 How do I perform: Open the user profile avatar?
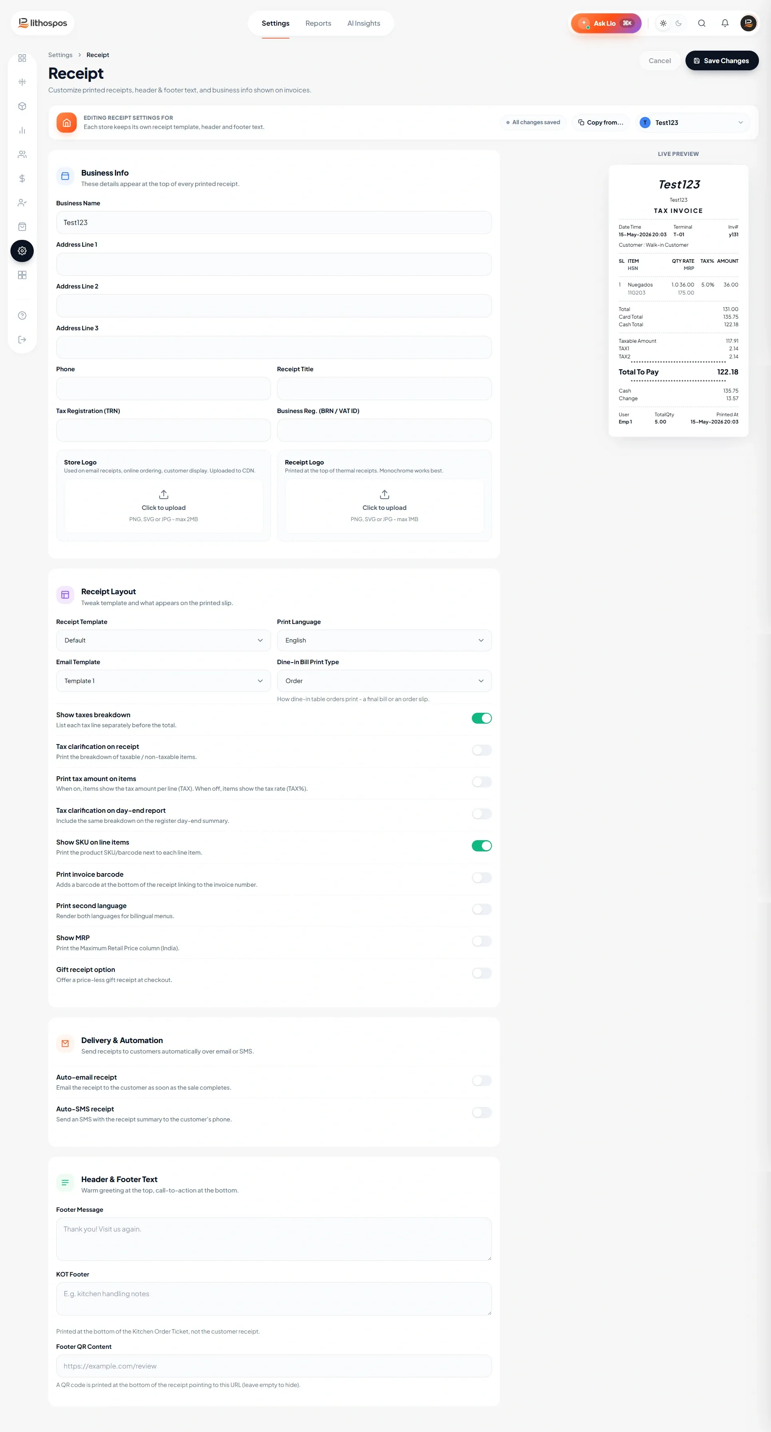pyautogui.click(x=748, y=23)
